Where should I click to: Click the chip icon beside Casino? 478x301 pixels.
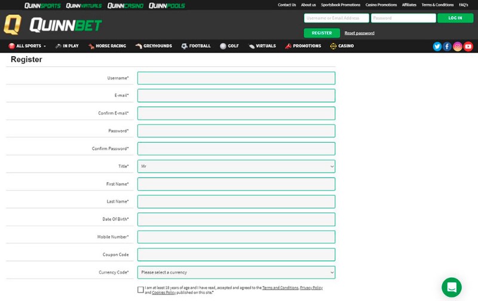[x=333, y=46]
